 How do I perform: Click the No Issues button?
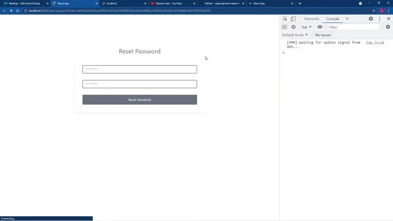[323, 35]
